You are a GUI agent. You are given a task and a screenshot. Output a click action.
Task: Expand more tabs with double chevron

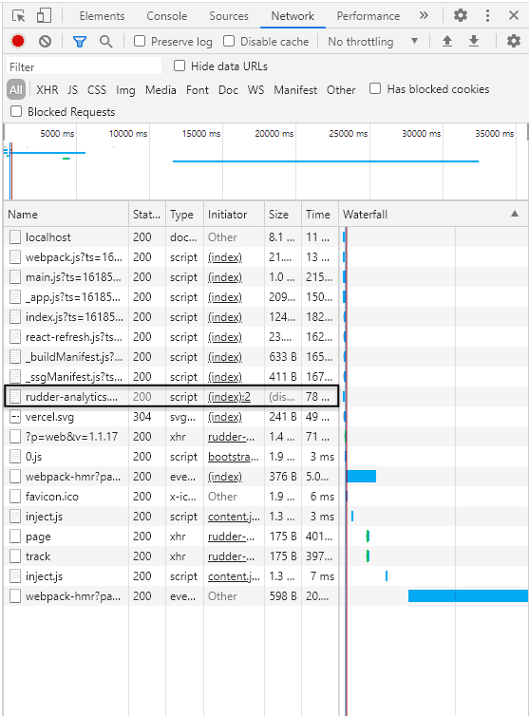point(424,15)
